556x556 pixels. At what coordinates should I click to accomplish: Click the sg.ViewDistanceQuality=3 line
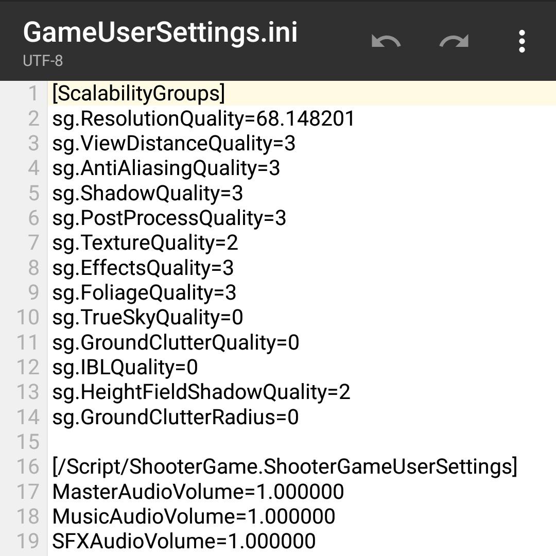coord(173,144)
